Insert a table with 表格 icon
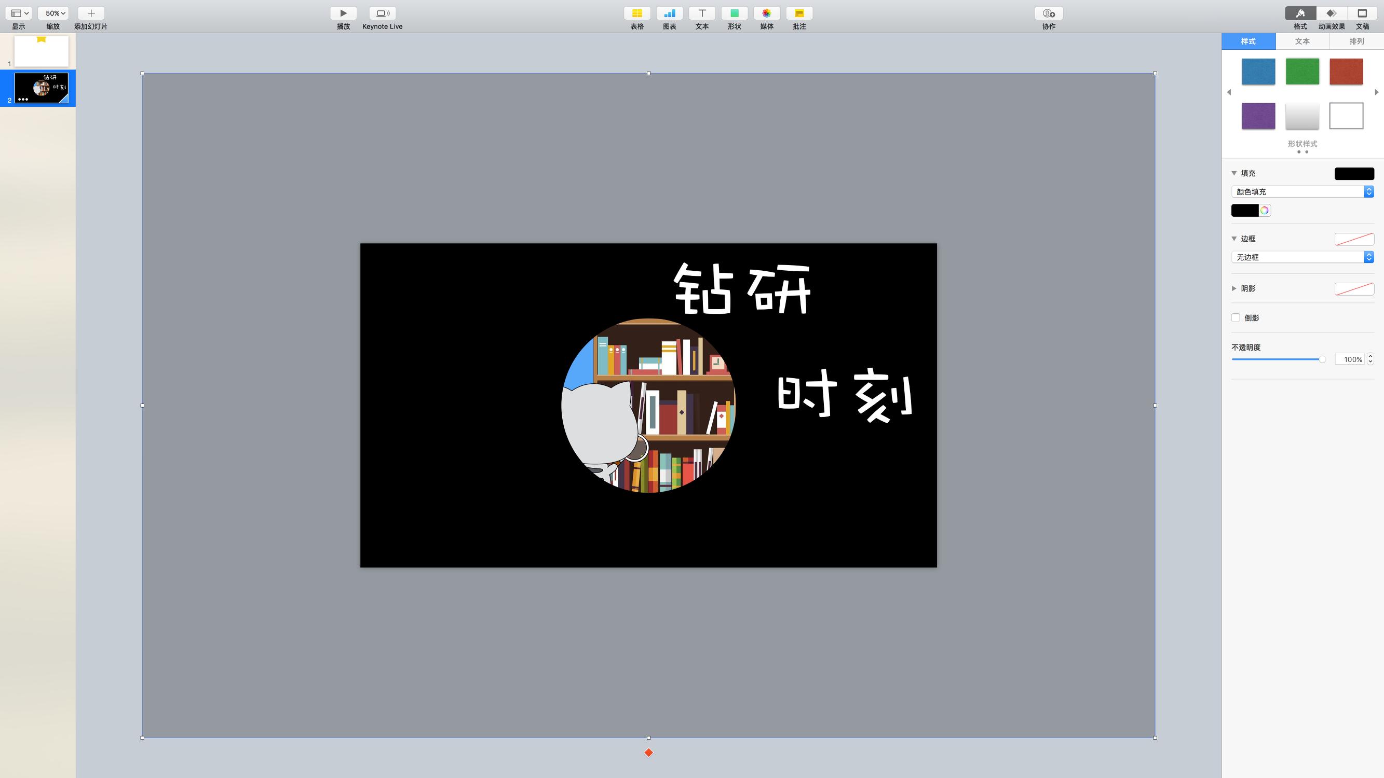The width and height of the screenshot is (1384, 778). pos(636,13)
